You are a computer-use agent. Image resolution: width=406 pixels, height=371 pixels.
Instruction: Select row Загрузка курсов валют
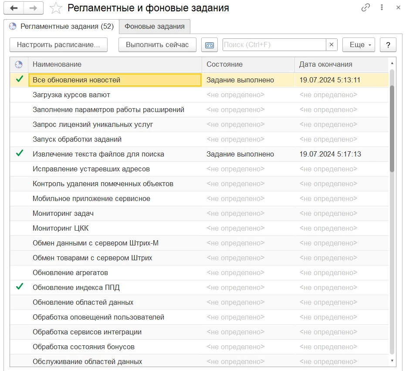tap(199, 95)
